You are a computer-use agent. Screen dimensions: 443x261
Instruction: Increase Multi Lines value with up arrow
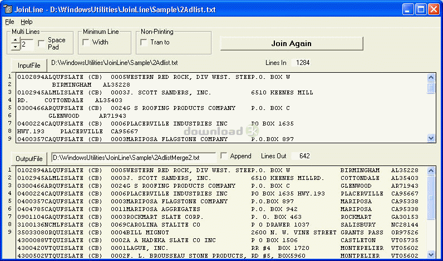coord(15,41)
